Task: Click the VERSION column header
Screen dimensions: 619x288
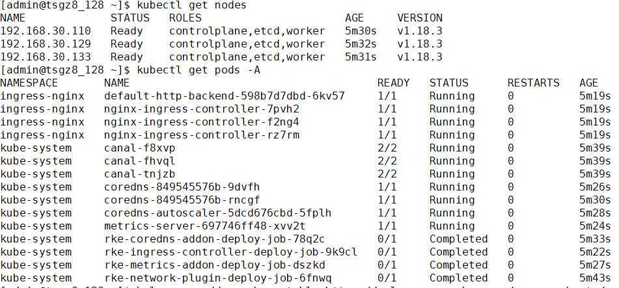Action: (420, 18)
